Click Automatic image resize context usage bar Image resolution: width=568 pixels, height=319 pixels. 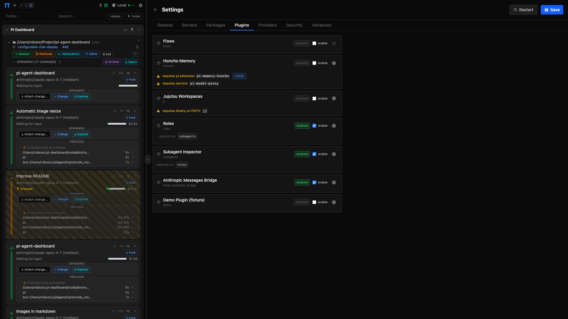pyautogui.click(x=117, y=124)
